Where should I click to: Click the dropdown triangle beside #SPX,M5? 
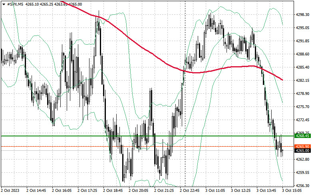pos(4,4)
